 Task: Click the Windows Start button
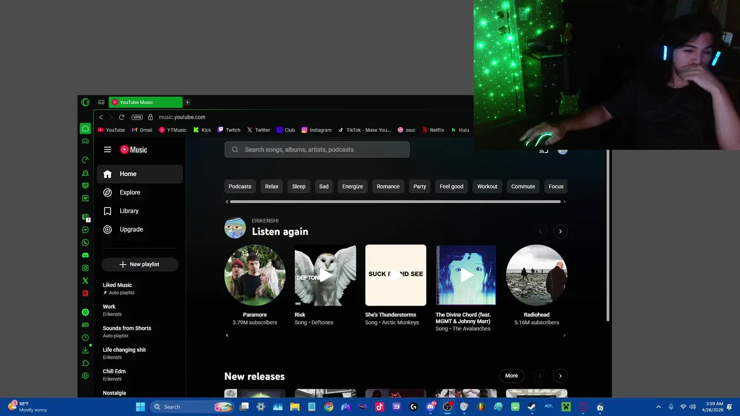(x=140, y=407)
